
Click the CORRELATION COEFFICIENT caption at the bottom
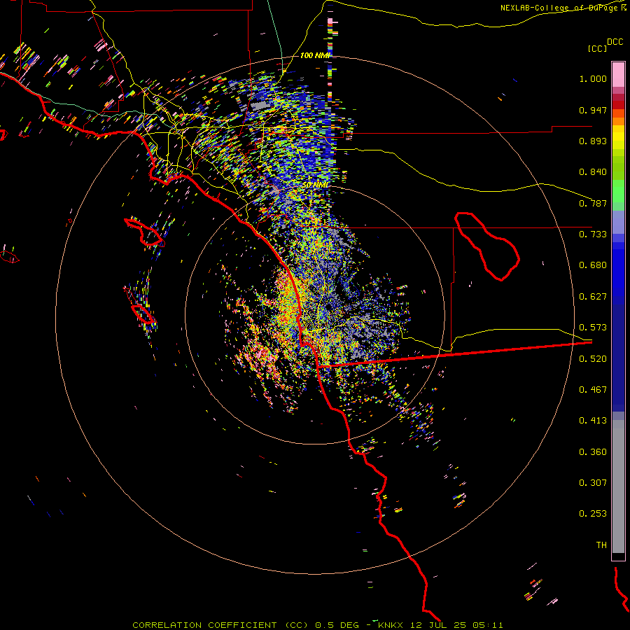coord(317,625)
